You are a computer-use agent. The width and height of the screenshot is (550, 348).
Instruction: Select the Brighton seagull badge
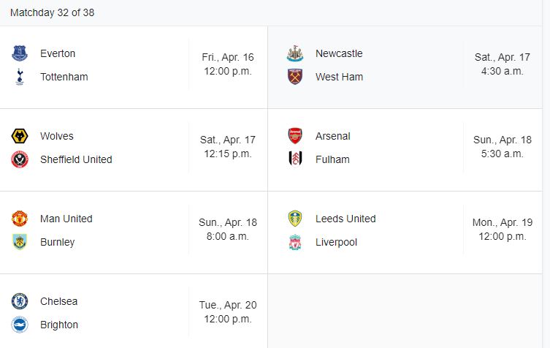pyautogui.click(x=20, y=325)
